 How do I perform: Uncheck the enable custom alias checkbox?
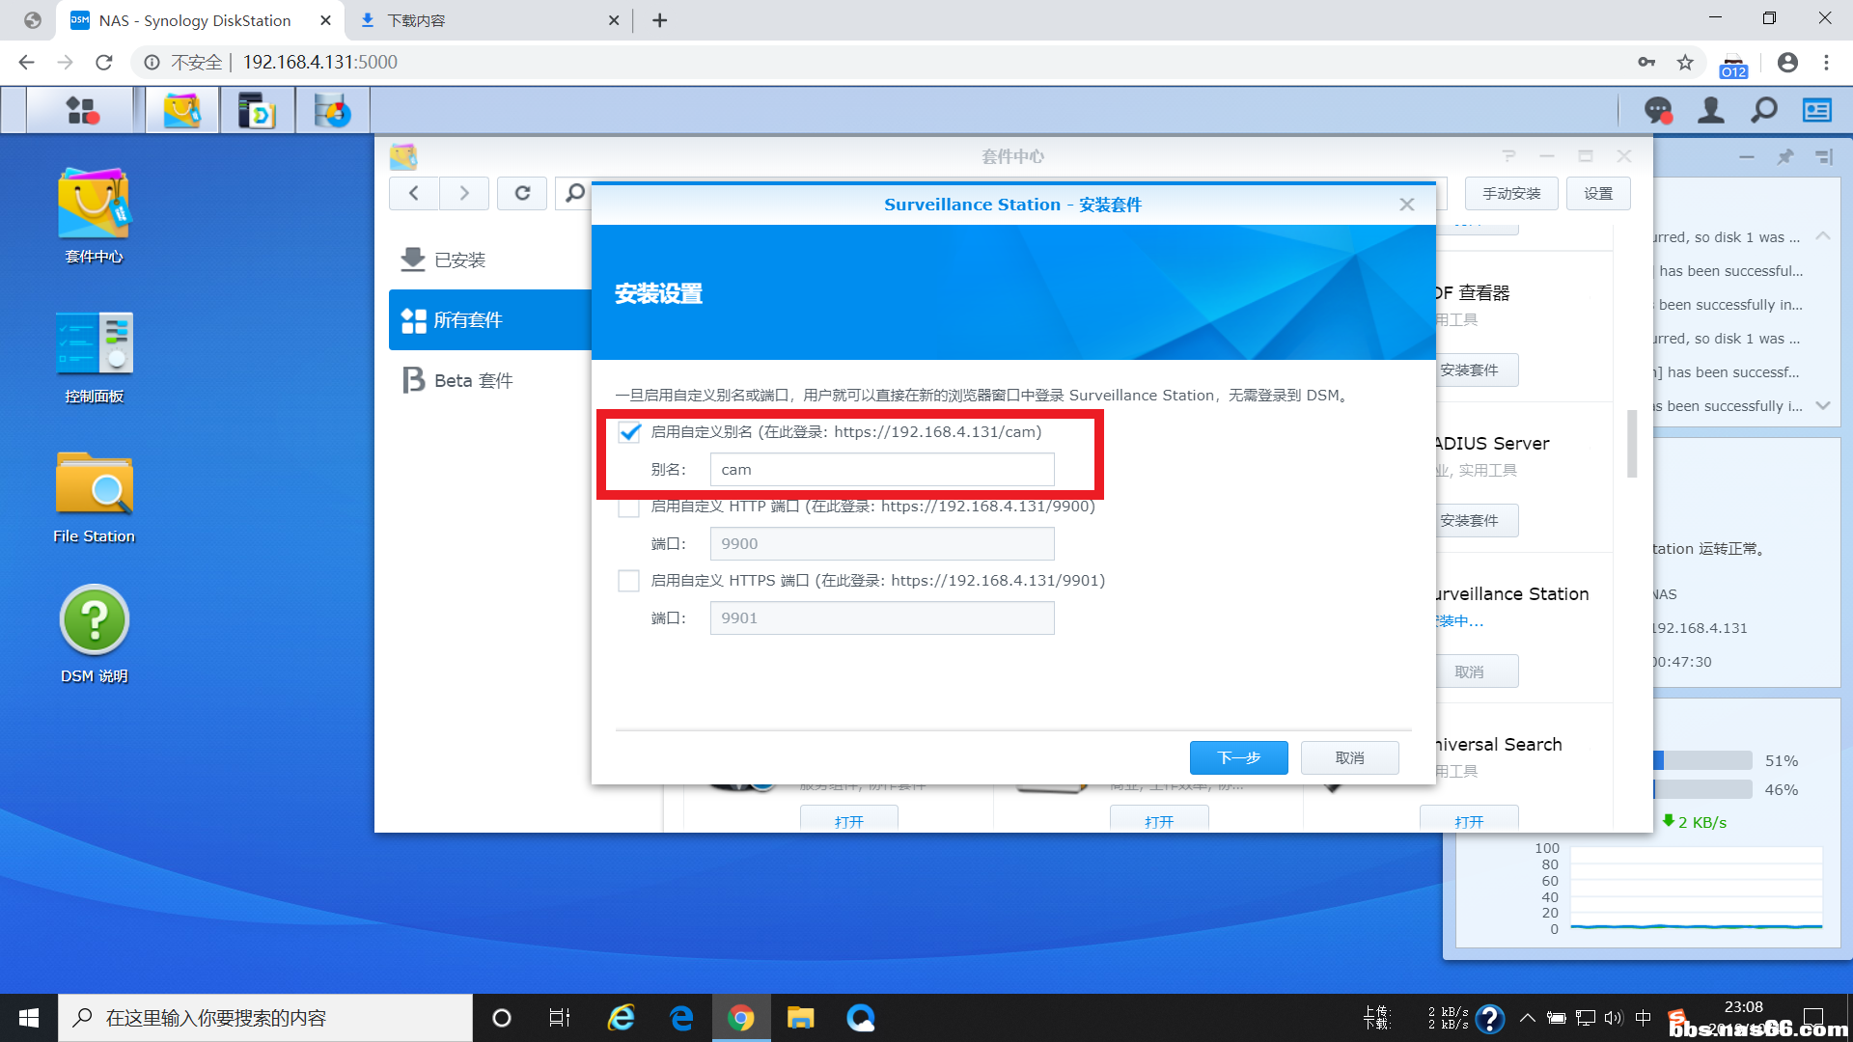click(x=629, y=432)
